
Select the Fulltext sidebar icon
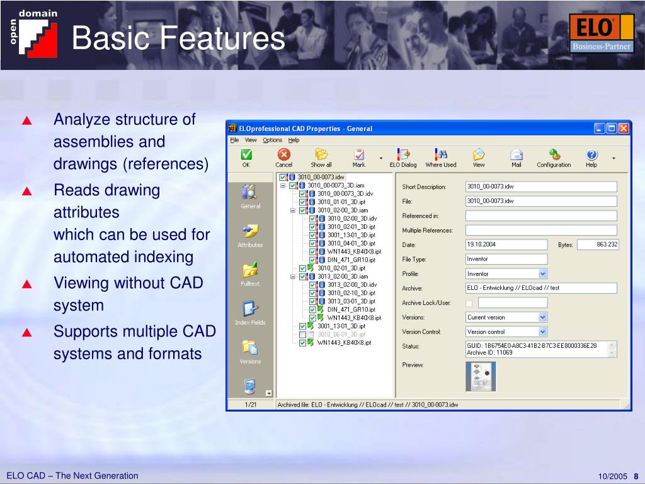pos(249,270)
